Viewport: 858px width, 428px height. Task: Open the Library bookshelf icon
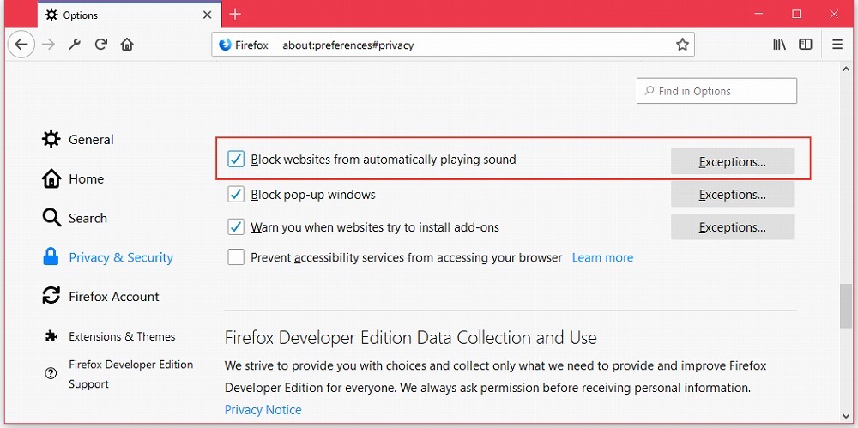(x=779, y=45)
